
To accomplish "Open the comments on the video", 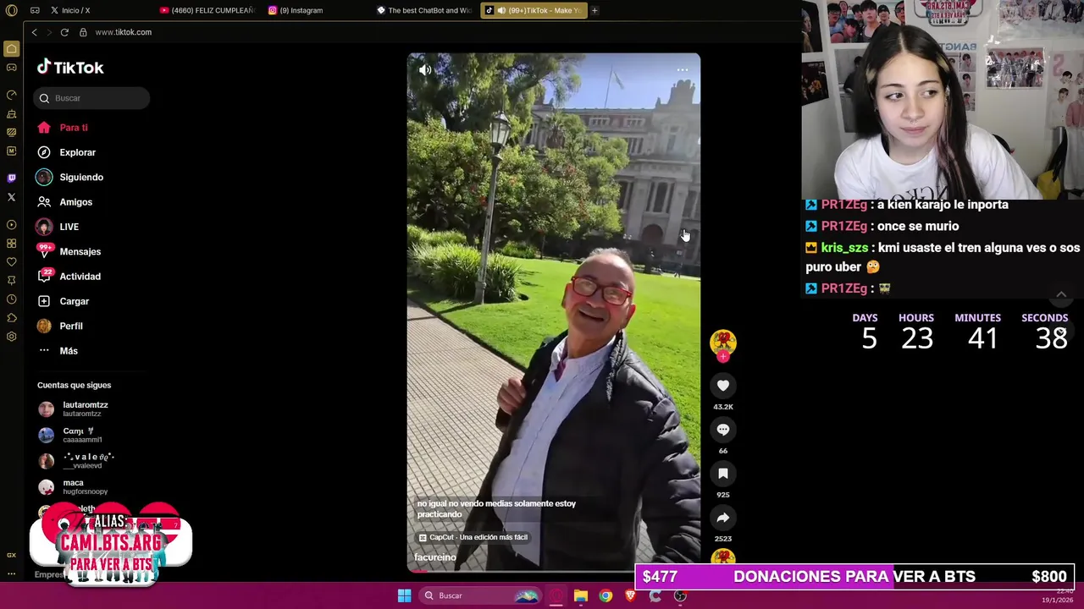I will coord(723,430).
